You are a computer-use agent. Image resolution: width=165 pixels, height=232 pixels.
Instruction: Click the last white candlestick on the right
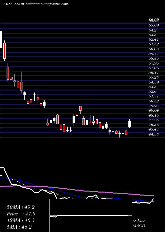tap(130, 124)
